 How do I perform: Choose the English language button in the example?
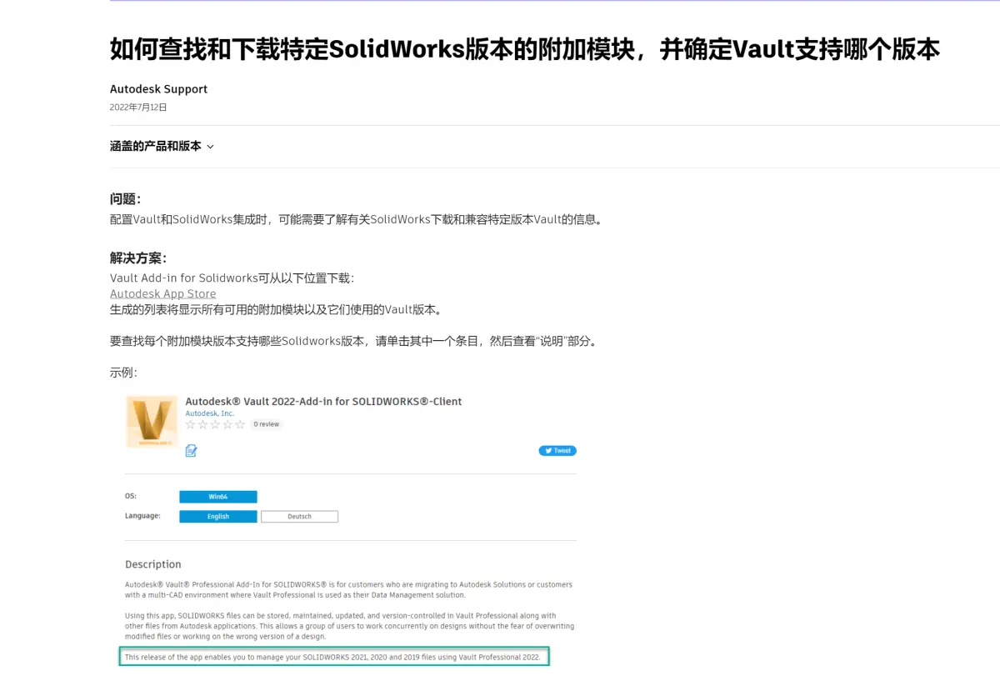(218, 517)
